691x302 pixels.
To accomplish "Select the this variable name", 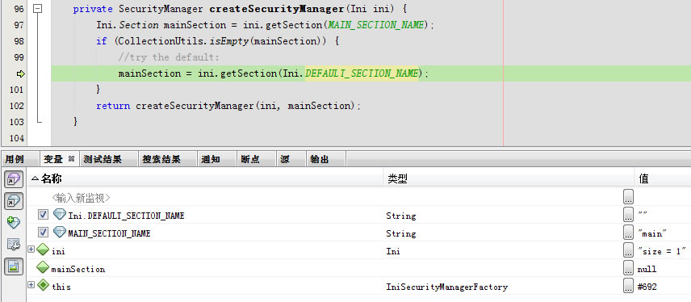I will click(x=61, y=287).
